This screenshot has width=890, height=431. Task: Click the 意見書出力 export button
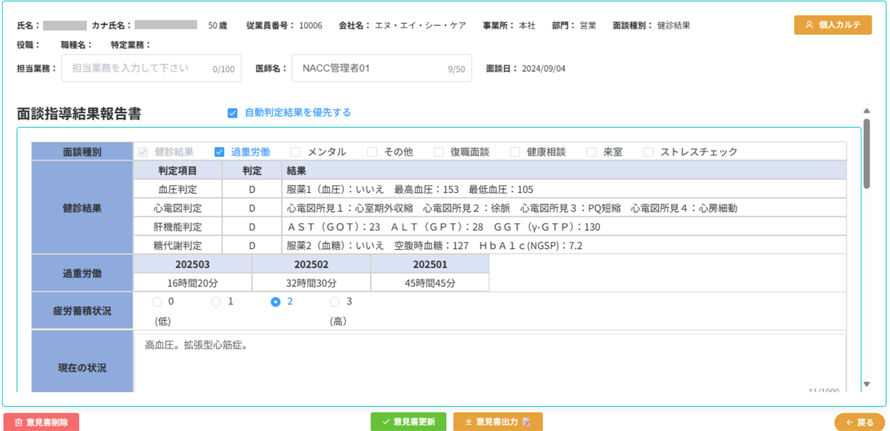(x=498, y=422)
